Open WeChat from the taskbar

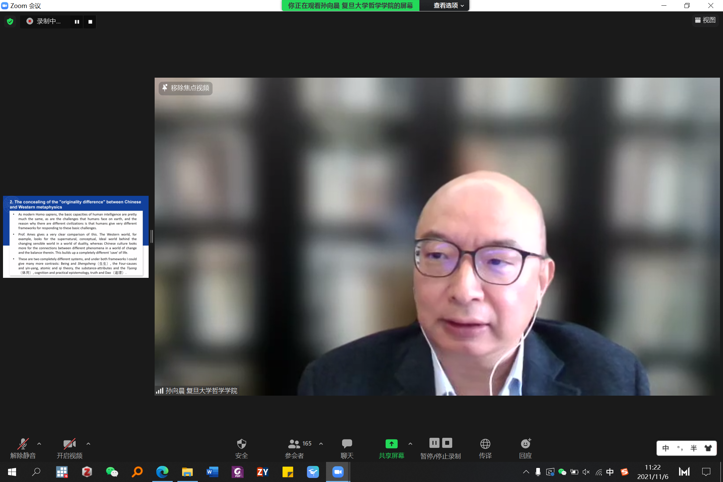coord(112,472)
